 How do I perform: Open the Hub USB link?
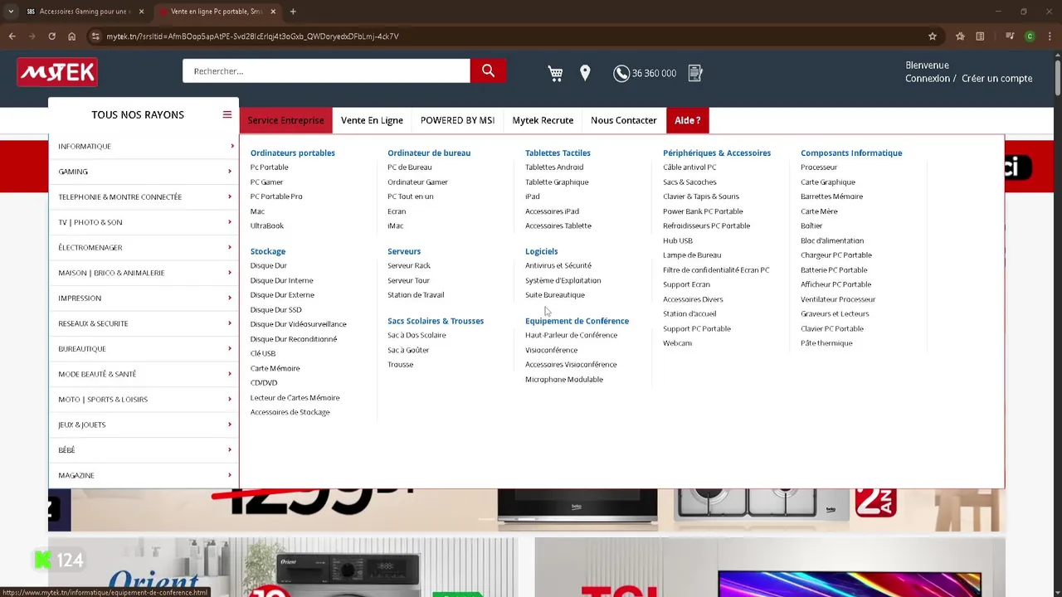[x=678, y=240]
